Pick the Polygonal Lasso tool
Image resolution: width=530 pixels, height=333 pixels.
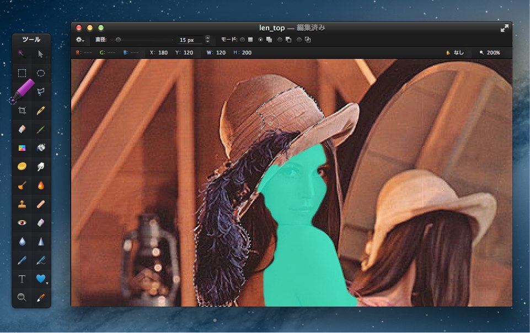(41, 91)
